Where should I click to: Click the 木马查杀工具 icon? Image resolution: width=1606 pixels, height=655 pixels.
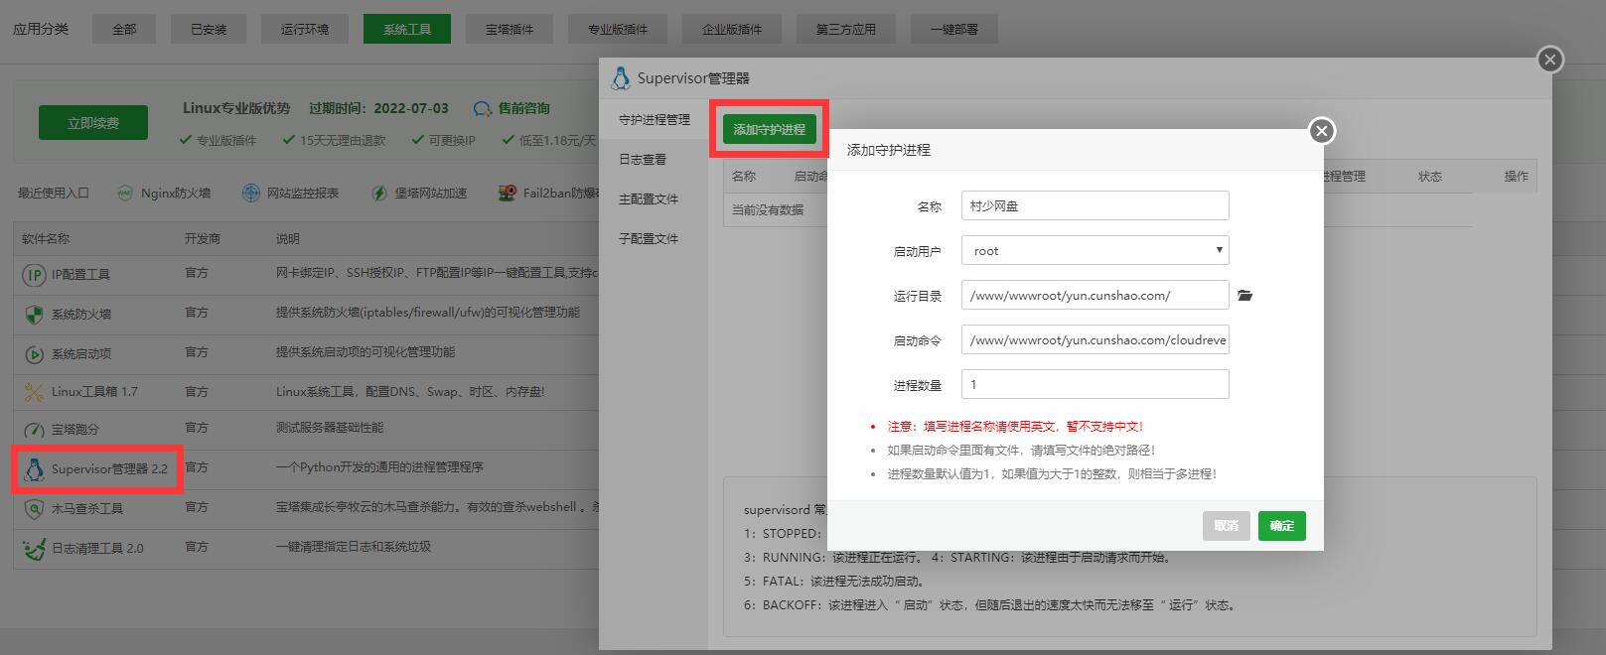click(x=34, y=508)
